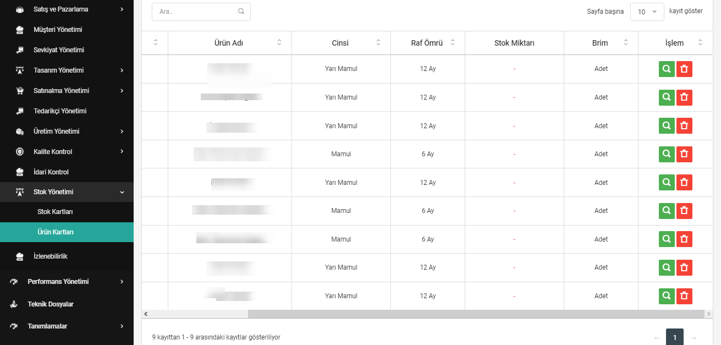Sort the table by Ürün Adı column
The width and height of the screenshot is (721, 345).
tap(279, 42)
